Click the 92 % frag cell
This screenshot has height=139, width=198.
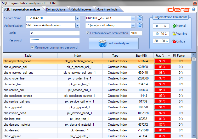[162, 113]
